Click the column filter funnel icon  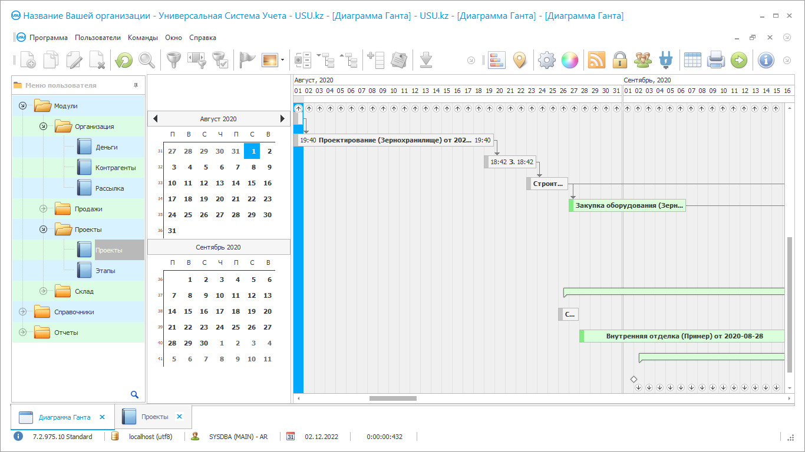[x=196, y=59]
